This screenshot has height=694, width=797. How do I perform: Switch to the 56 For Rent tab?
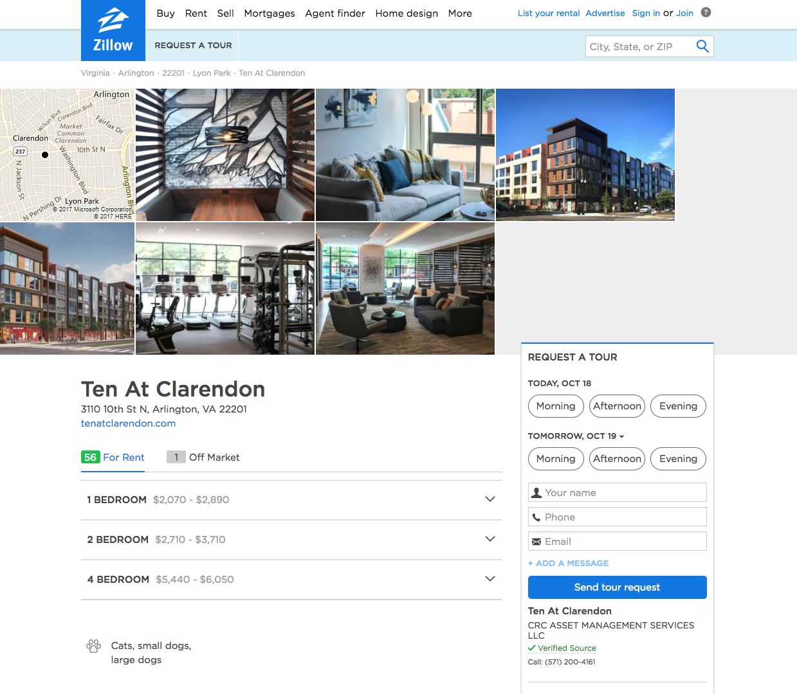pos(113,458)
